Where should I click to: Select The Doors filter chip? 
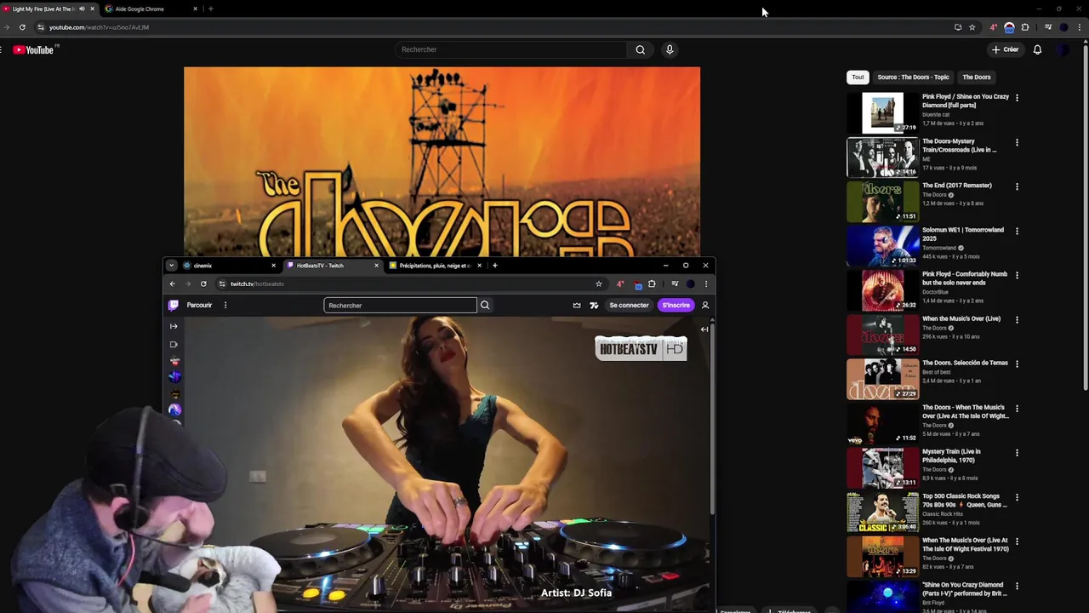[977, 77]
